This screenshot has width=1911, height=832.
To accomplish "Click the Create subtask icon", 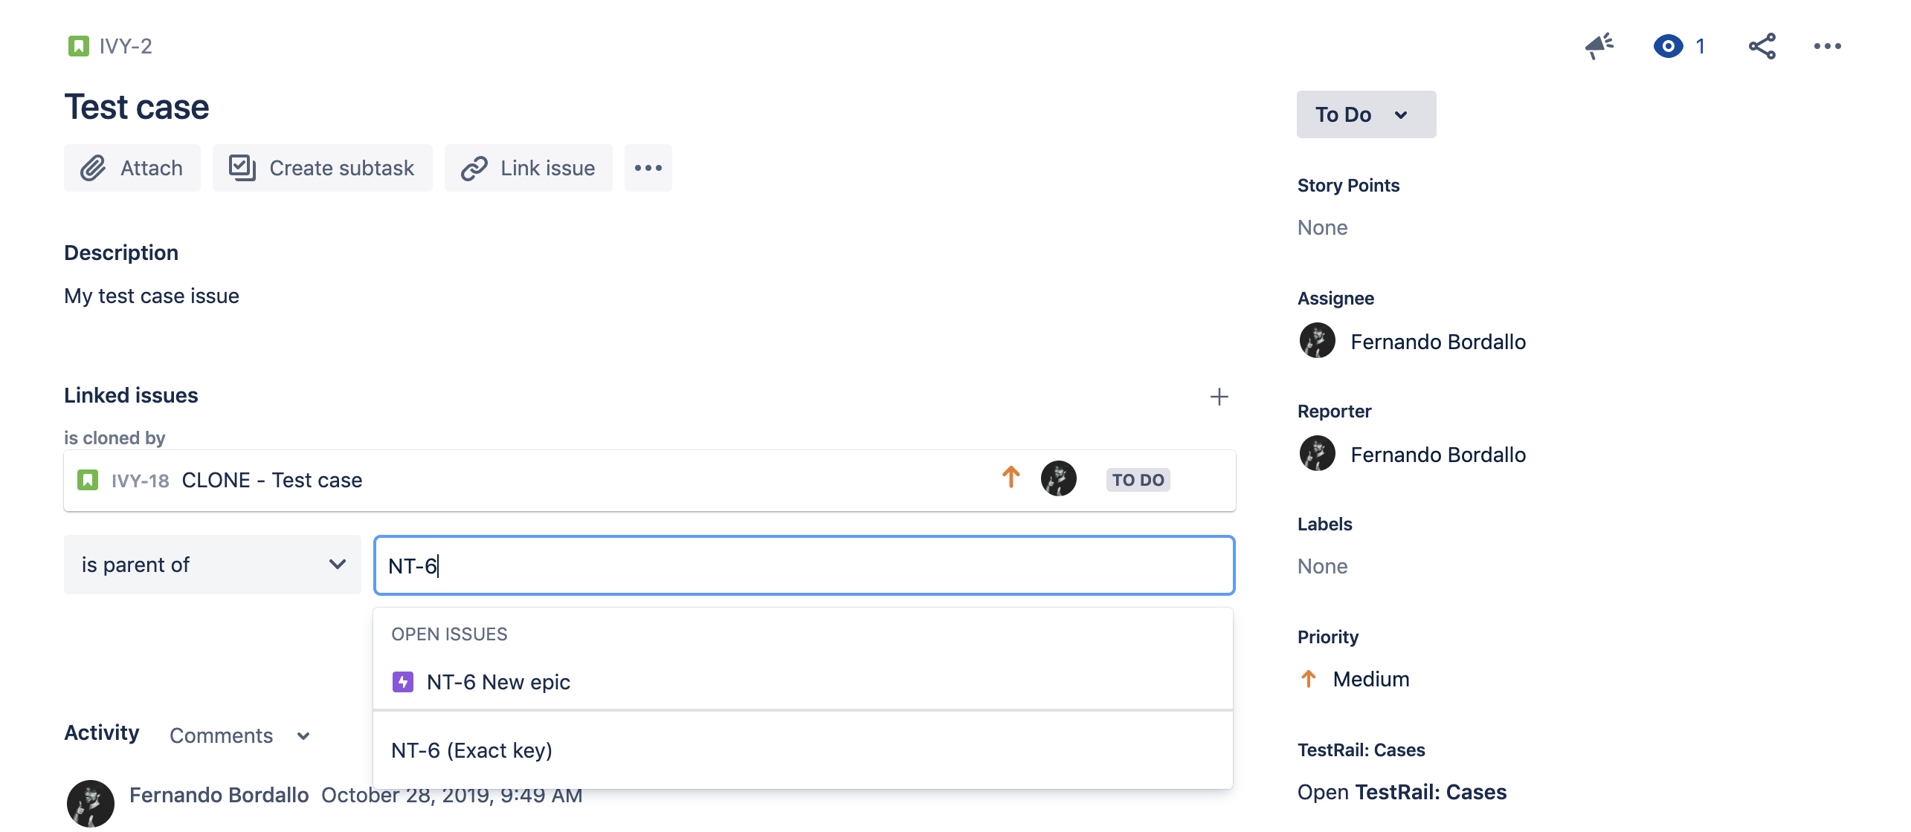I will point(242,167).
